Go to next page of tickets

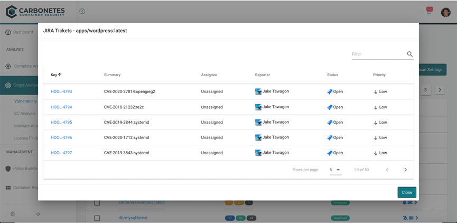(405, 170)
